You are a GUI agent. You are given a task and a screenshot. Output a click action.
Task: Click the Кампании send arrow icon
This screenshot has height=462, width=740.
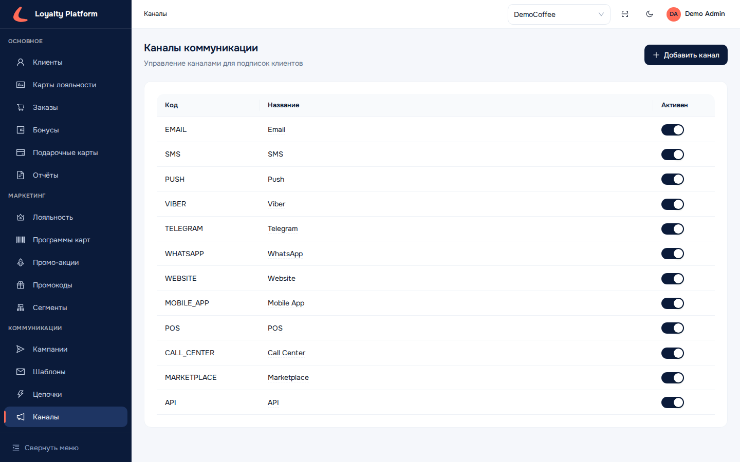[x=21, y=349]
